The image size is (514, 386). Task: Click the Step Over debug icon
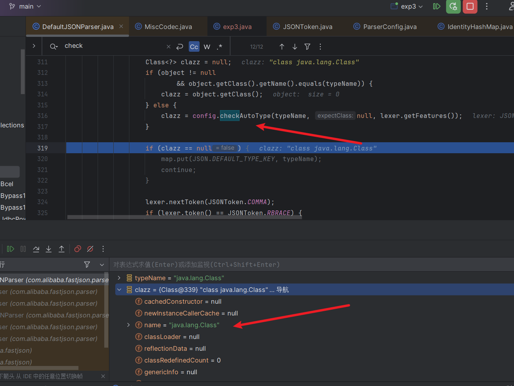(x=36, y=249)
